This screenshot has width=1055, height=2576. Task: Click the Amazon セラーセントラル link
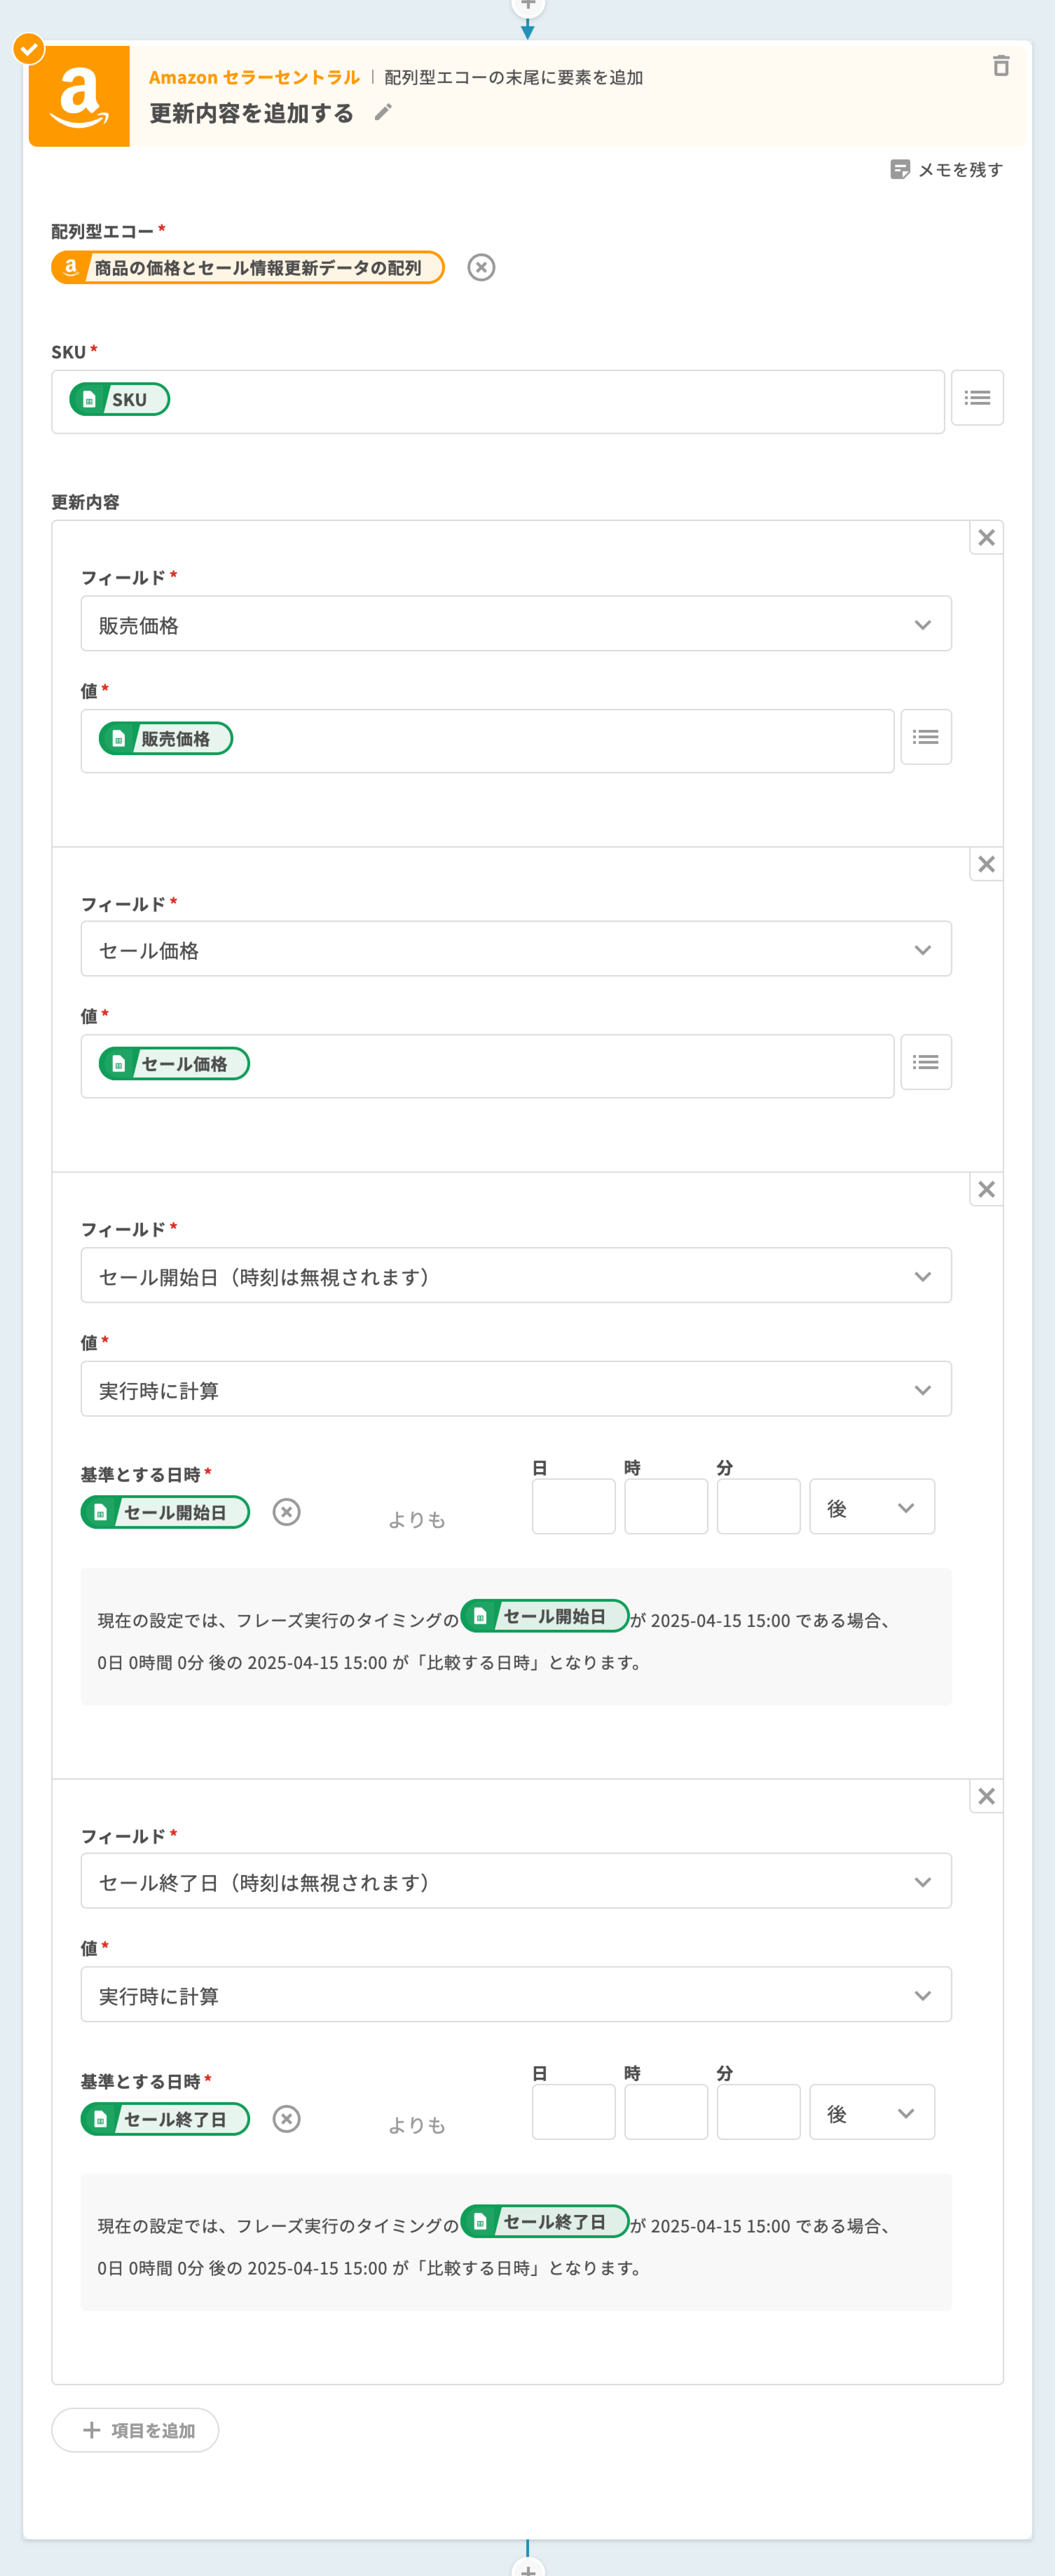point(254,77)
